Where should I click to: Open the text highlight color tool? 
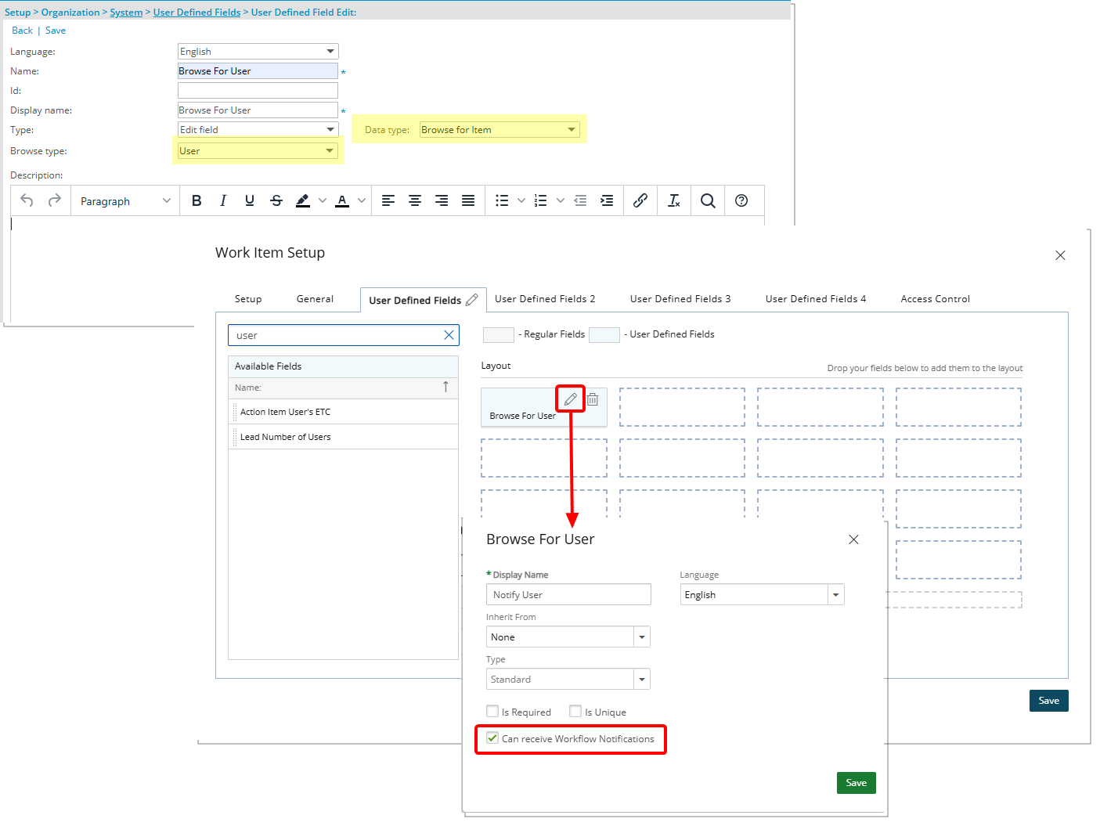(x=304, y=200)
